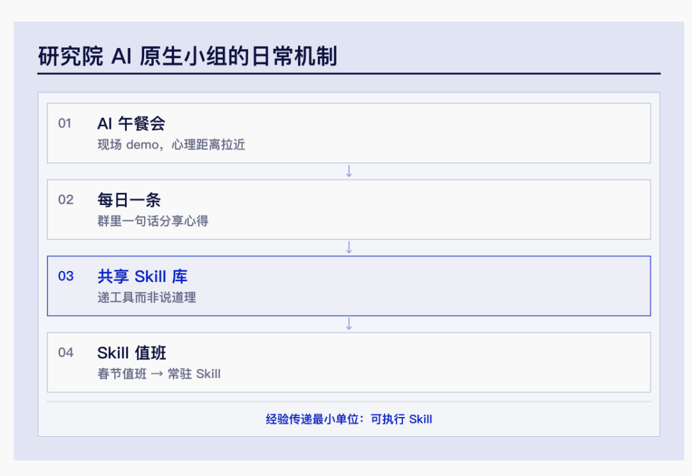This screenshot has height=476, width=692.
Task: Click the step number 01
Action: click(x=65, y=124)
